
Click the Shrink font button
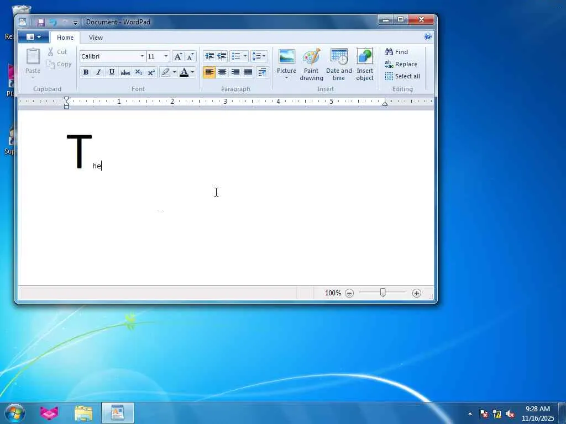190,56
